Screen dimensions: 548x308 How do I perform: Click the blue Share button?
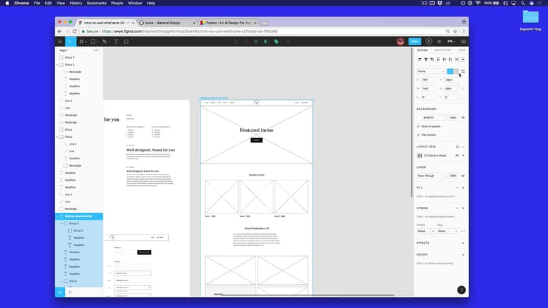click(x=415, y=42)
